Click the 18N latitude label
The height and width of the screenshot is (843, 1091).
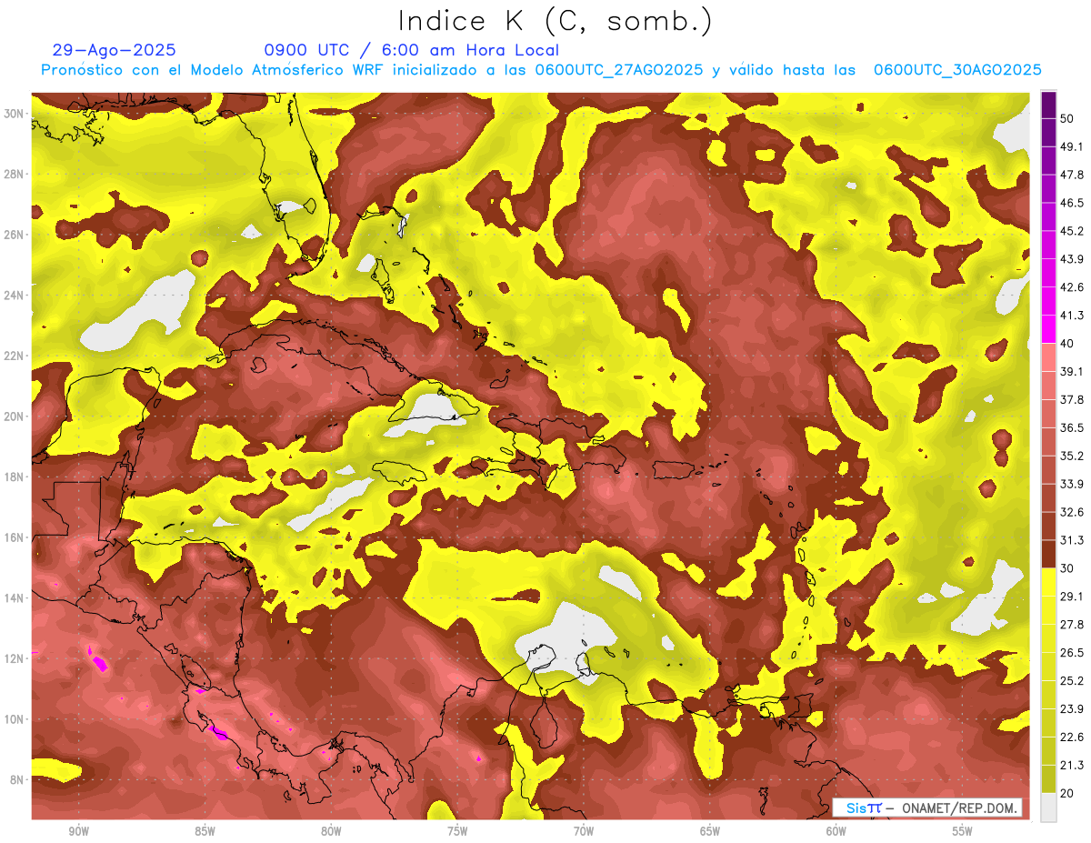pos(15,477)
